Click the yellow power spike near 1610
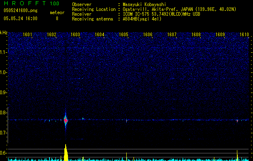The image size is (253, 161). [237, 155]
